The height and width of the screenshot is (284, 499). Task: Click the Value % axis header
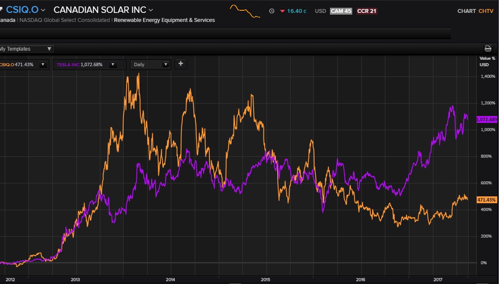487,58
